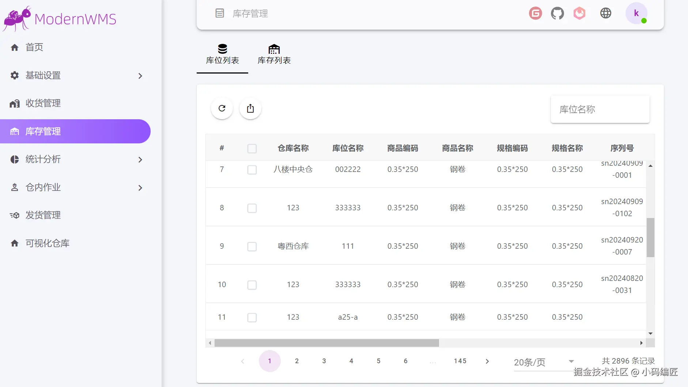The image size is (688, 387).
Task: Click the 粤西仓库 cell
Action: 293,246
